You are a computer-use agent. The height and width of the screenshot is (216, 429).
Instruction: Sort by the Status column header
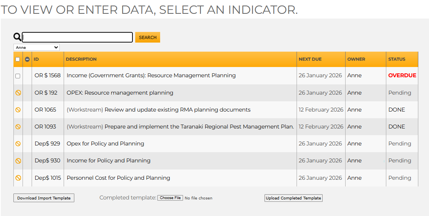tap(397, 59)
